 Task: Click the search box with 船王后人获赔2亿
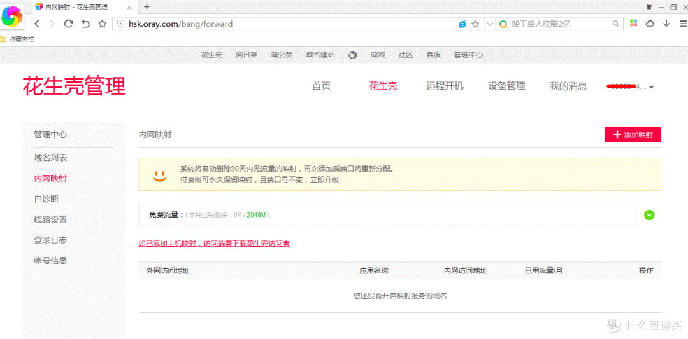pos(559,24)
